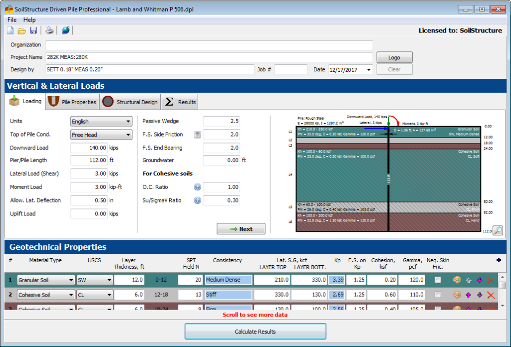Move layer 1 down with arrow
This screenshot has height=347, width=511.
480,280
